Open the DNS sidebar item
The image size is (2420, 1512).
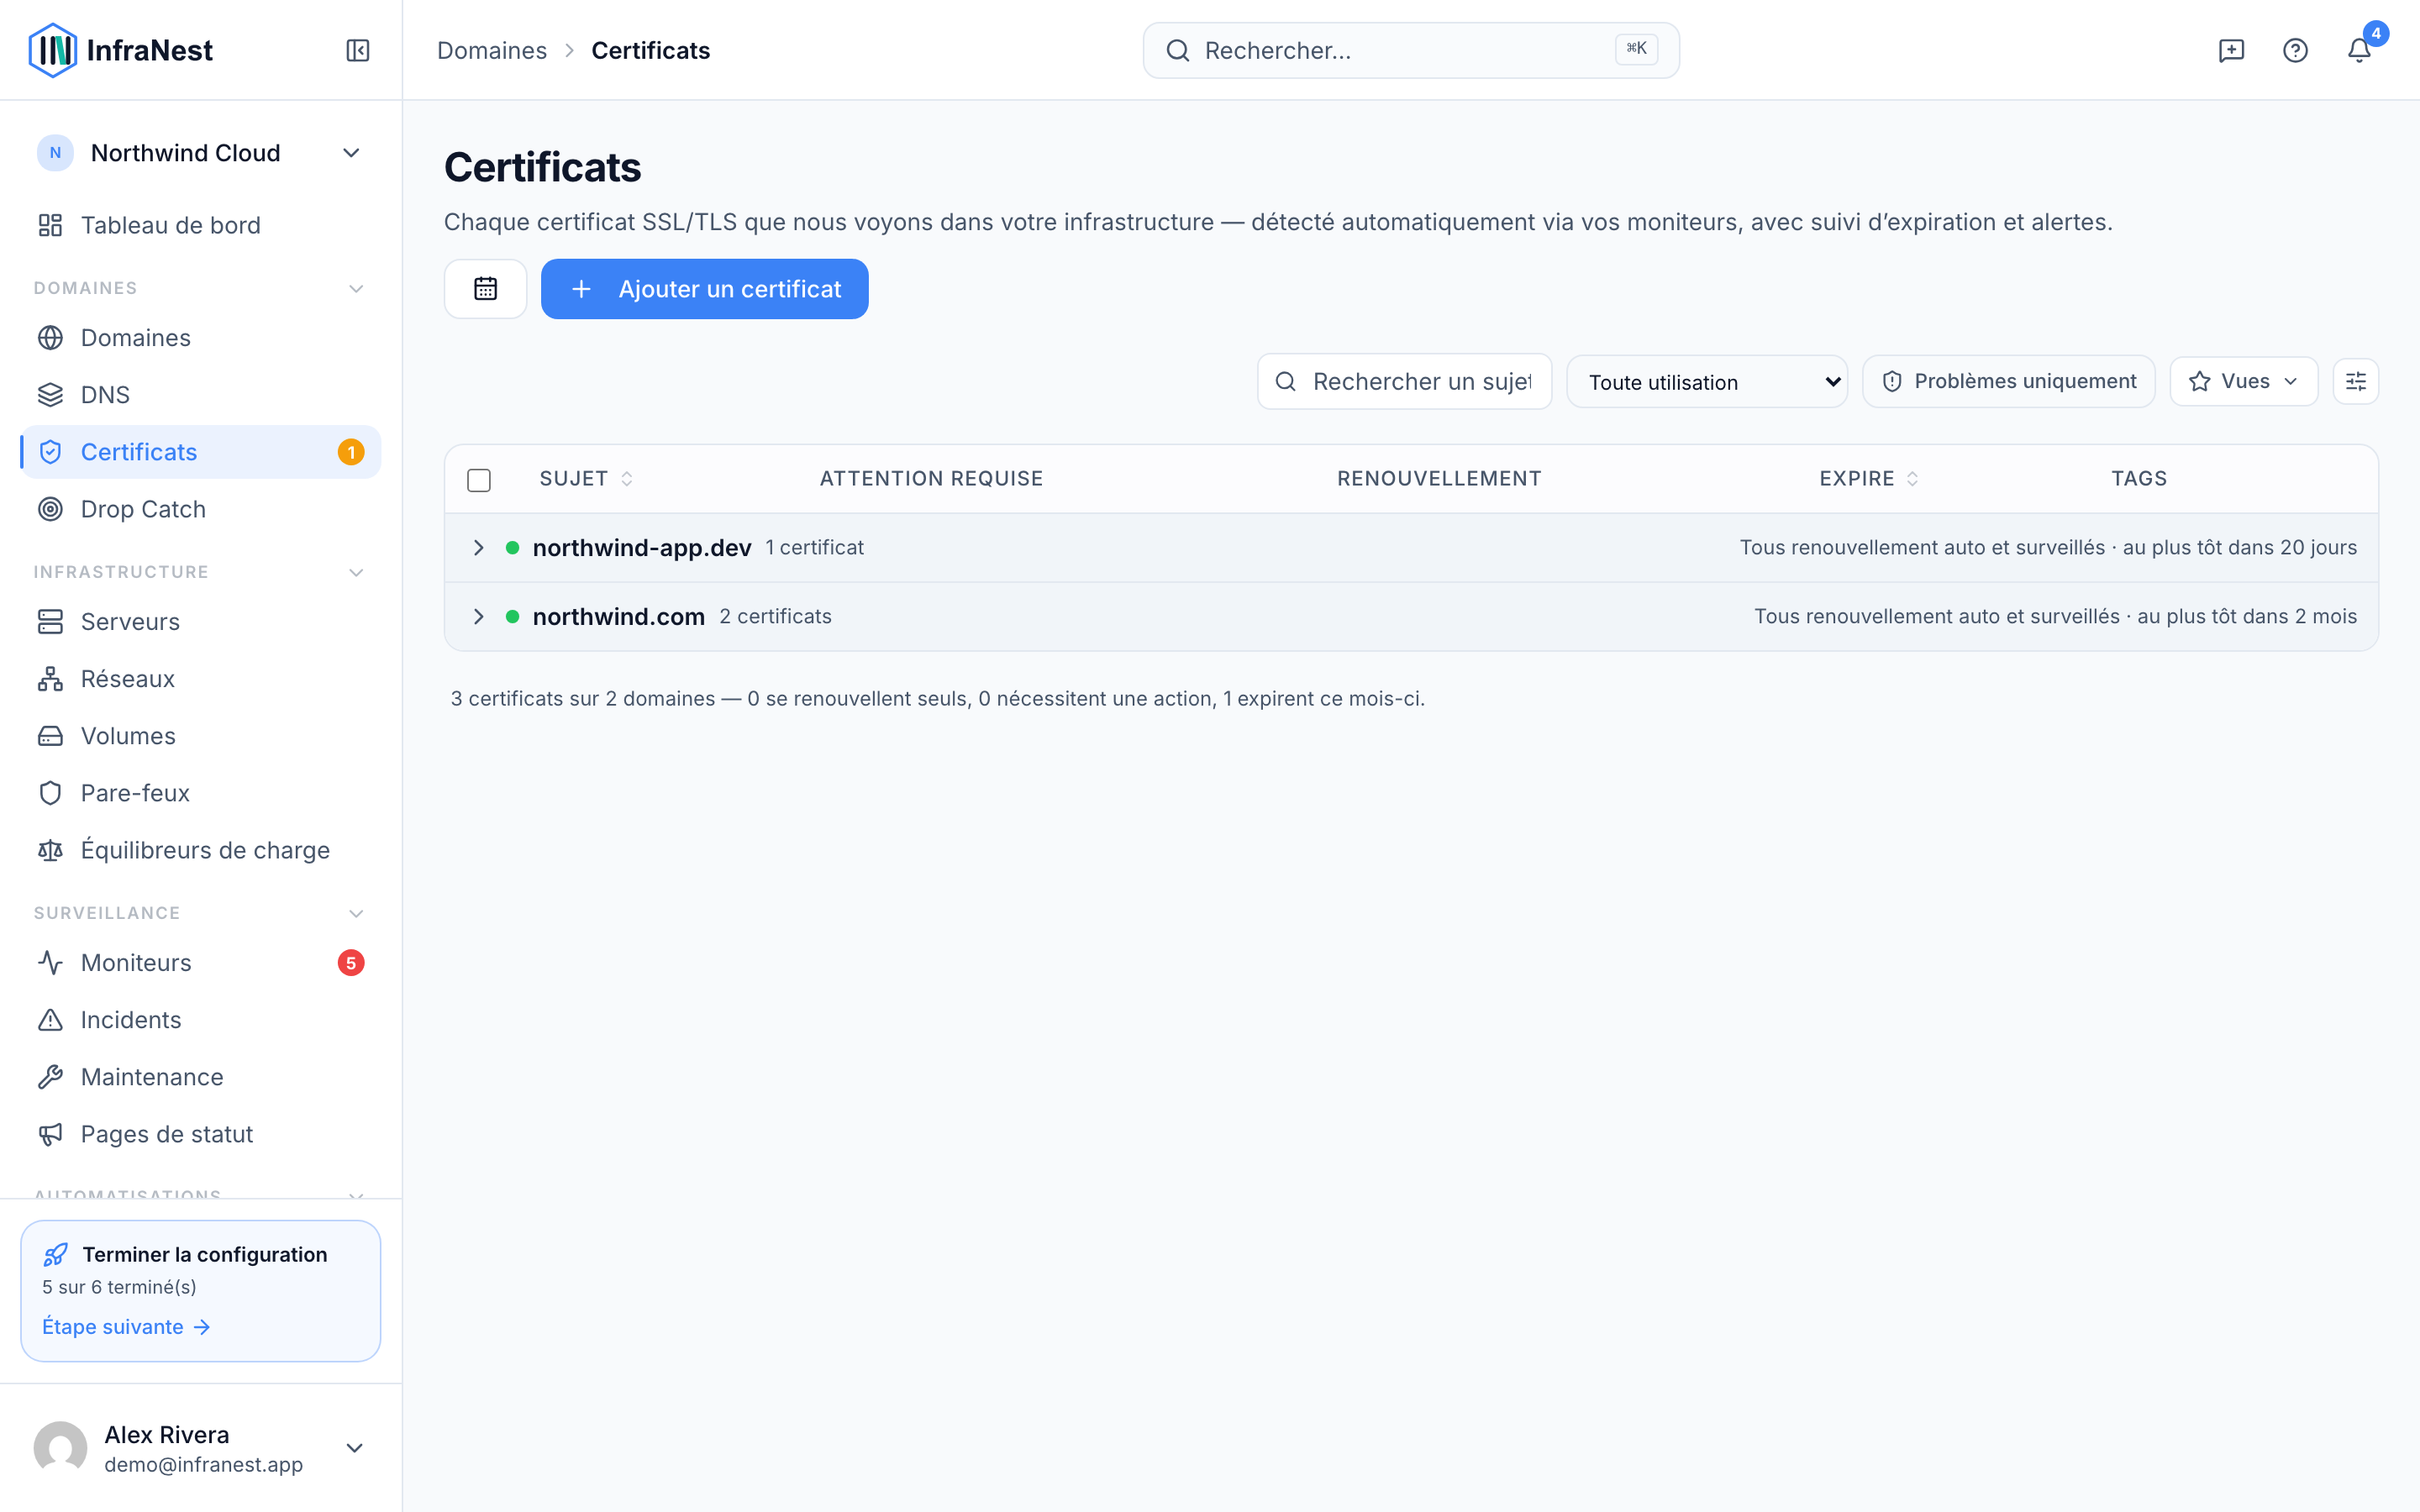pos(200,395)
